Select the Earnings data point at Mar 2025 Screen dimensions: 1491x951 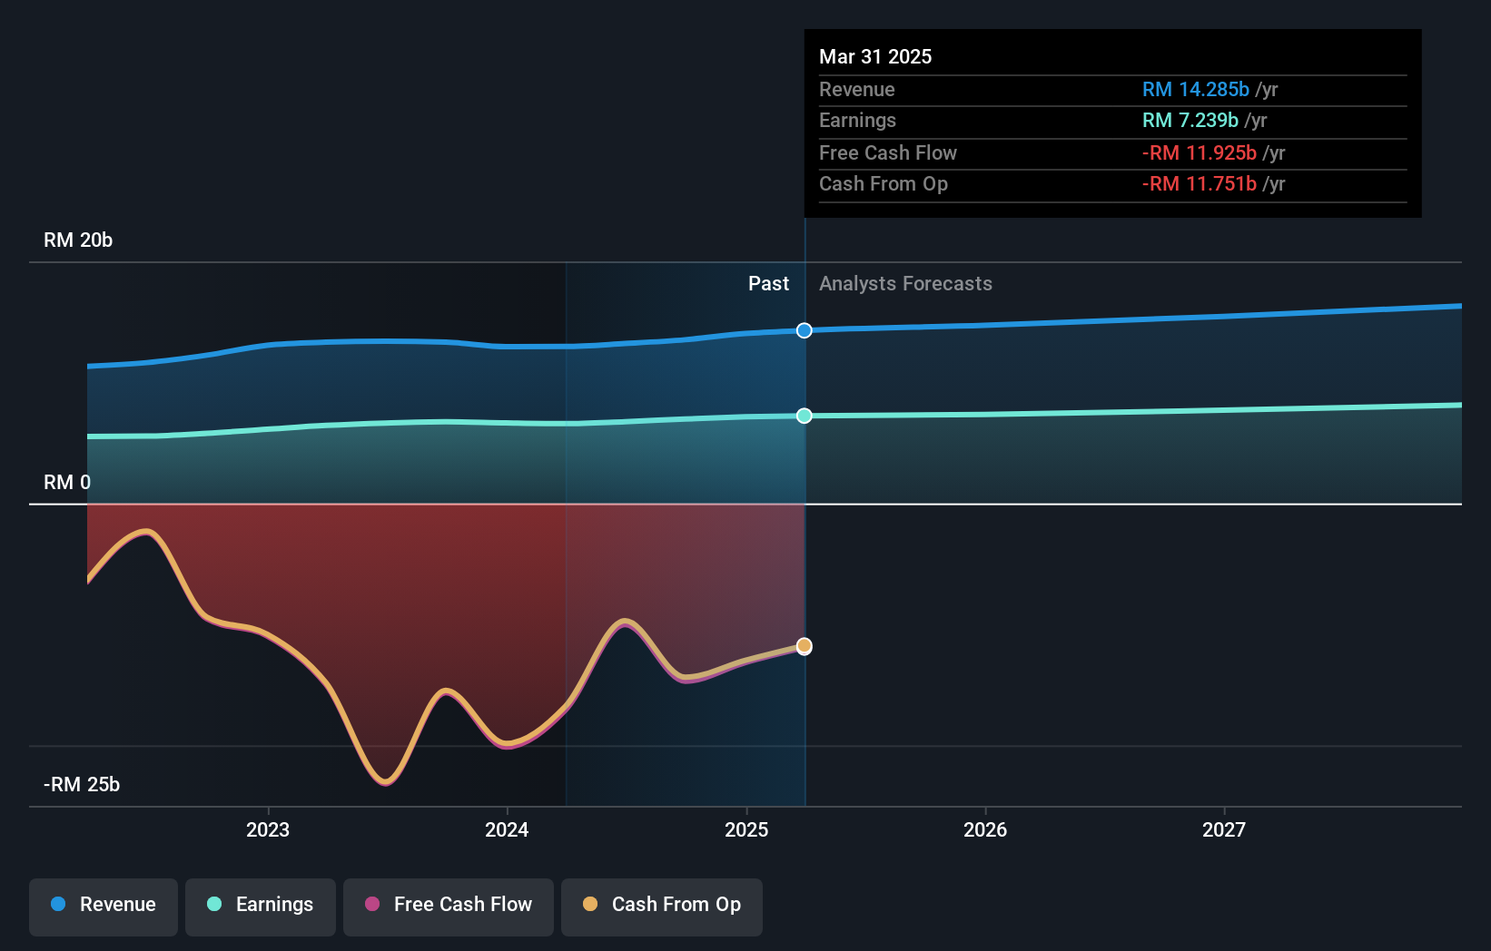[805, 416]
